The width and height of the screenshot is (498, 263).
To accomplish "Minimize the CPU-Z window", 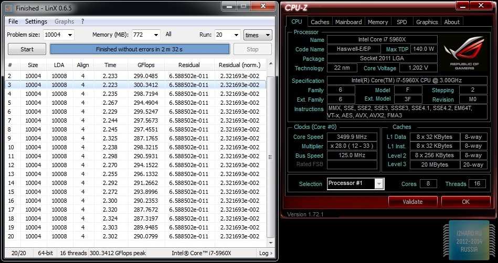I will coord(463,7).
